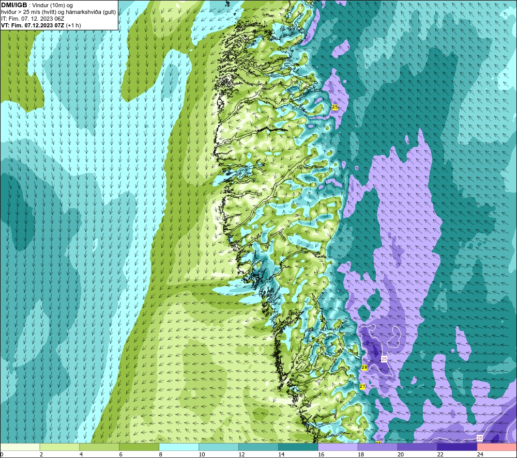Select the light yellow-green 2–4 m/s legend swatch

(59, 447)
